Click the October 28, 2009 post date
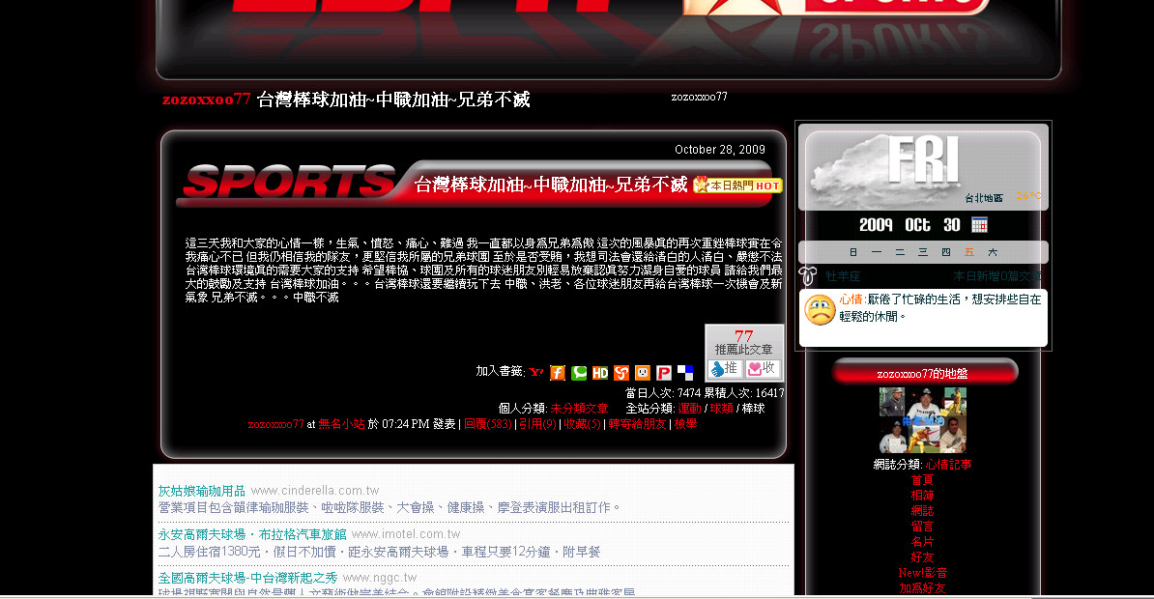The width and height of the screenshot is (1154, 599). [720, 150]
